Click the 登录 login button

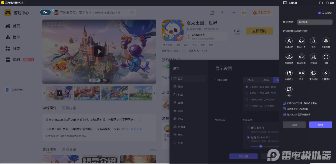244,13
